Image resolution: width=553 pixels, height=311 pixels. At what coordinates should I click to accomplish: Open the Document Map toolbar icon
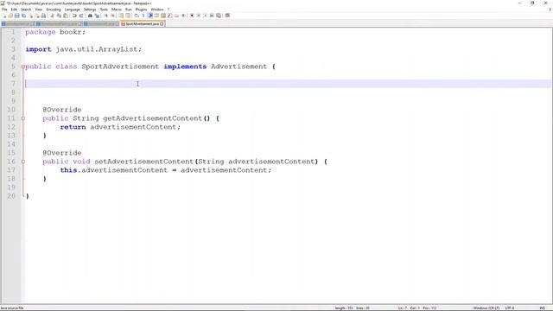click(x=163, y=16)
